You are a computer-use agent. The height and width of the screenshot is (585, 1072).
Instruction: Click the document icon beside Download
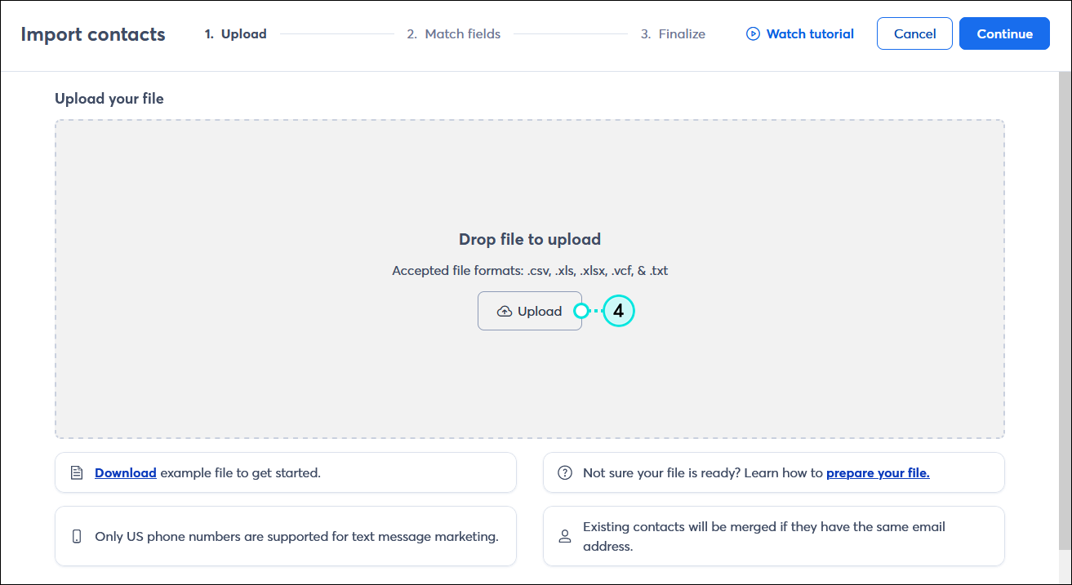pyautogui.click(x=77, y=472)
